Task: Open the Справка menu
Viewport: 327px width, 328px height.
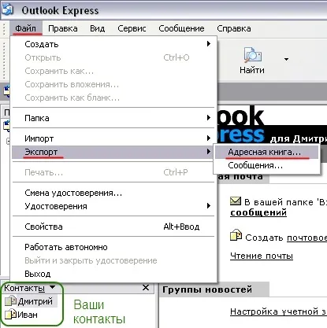Action: pyautogui.click(x=234, y=28)
